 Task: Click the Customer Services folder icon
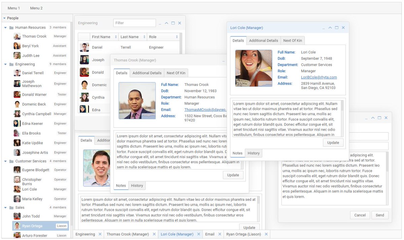pyautogui.click(x=11, y=161)
